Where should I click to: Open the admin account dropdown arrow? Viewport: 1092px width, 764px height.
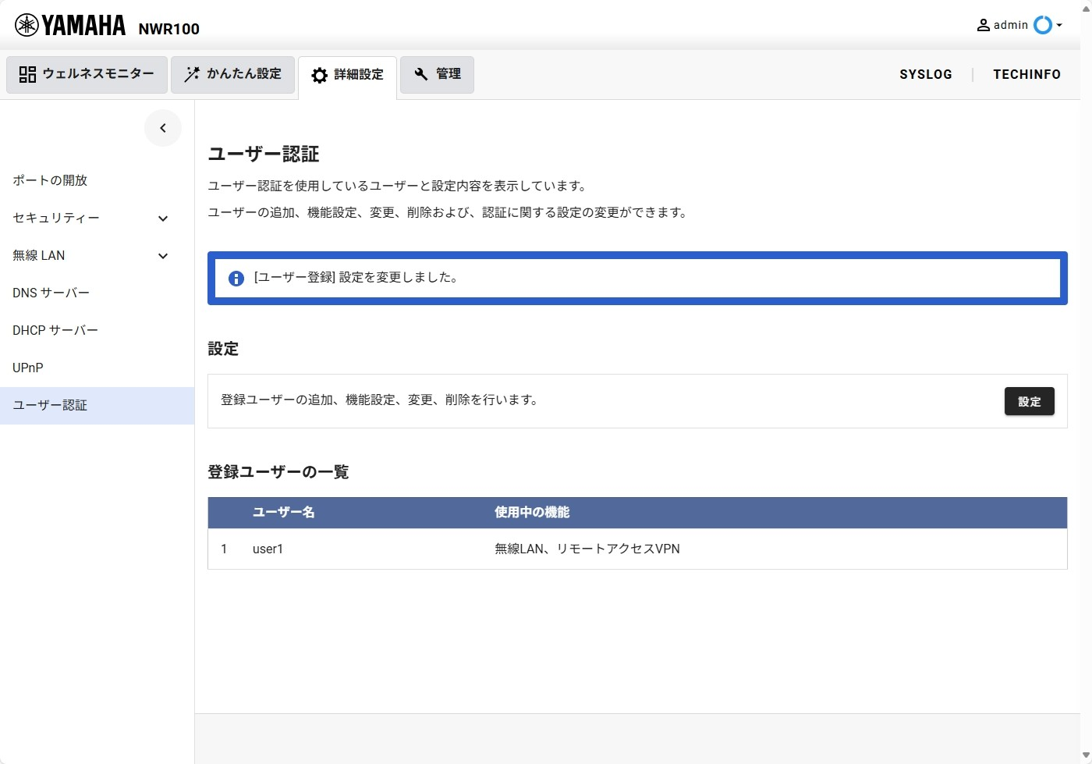click(1059, 25)
